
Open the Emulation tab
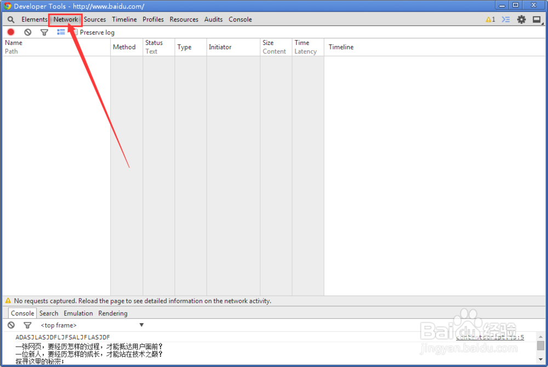78,313
